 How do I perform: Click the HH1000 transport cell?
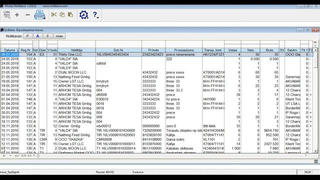213,99
